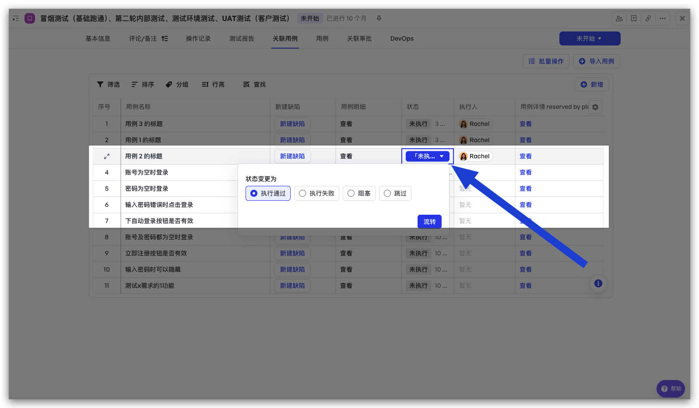Viewport: 699px width, 408px height.
Task: Toggle the sidebar collapse icon at top left
Action: pyautogui.click(x=16, y=19)
